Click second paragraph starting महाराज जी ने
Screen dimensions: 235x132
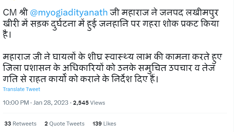click(x=112, y=68)
